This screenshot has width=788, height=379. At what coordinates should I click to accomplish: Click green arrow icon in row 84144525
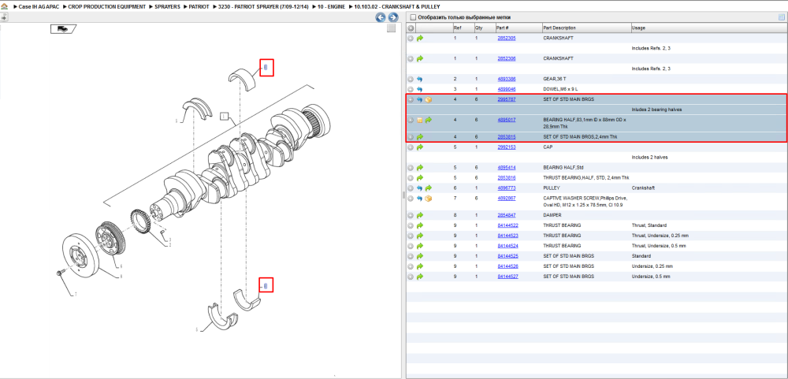[420, 256]
